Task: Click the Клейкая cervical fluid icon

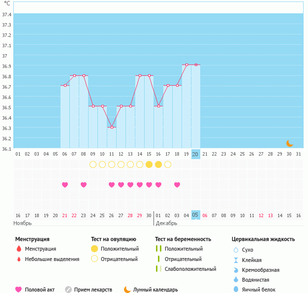Action: point(236,260)
